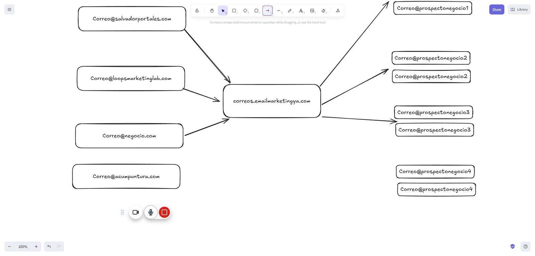This screenshot has height=256, width=535.
Task: Choose the Insert image tool
Action: [312, 11]
